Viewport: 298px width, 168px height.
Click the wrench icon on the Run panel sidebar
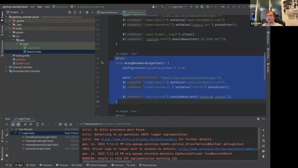click(7, 135)
